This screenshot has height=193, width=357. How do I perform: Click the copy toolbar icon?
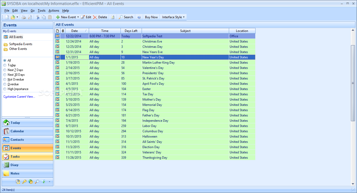point(44,17)
